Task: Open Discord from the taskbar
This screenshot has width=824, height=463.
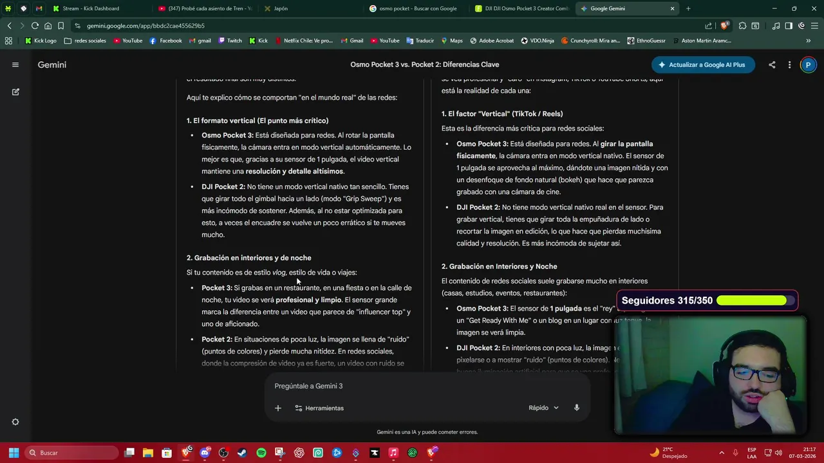Action: [205, 453]
